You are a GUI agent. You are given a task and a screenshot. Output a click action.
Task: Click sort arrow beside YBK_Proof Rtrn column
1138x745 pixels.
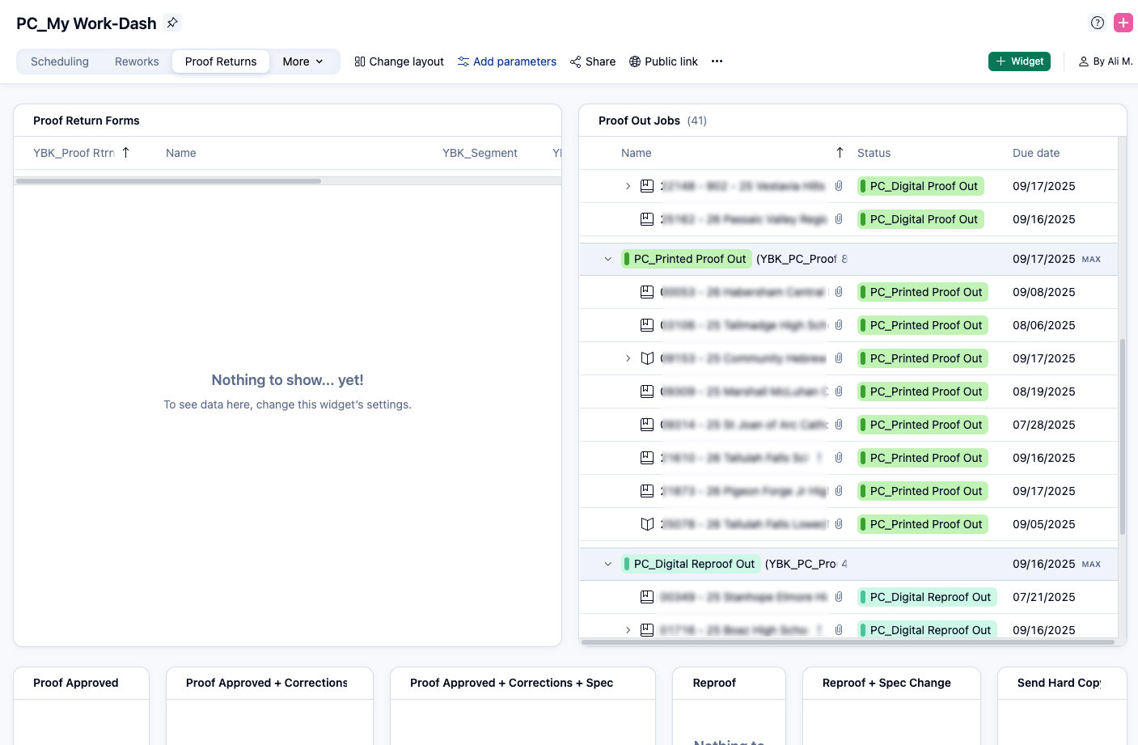click(126, 153)
